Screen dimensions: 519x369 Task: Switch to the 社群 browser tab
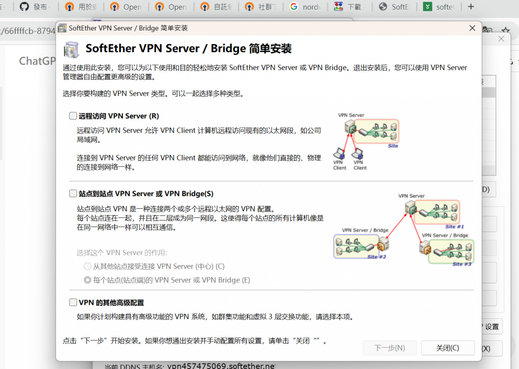pyautogui.click(x=261, y=7)
